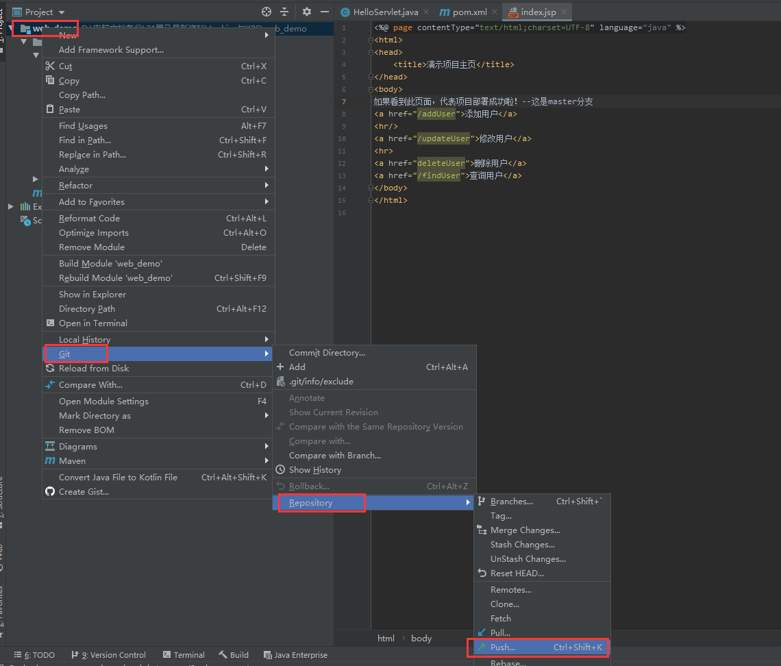The width and height of the screenshot is (781, 666).
Task: Expand the External Libraries tree node
Action: [11, 206]
